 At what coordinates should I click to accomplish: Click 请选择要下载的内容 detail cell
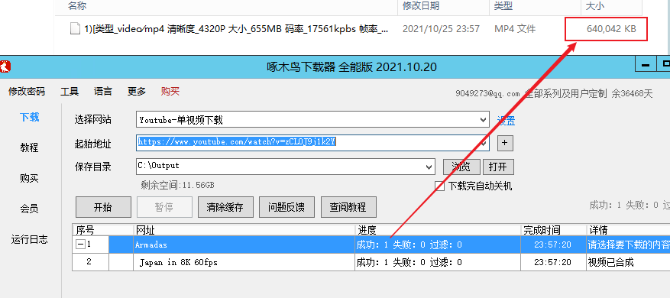(x=629, y=245)
